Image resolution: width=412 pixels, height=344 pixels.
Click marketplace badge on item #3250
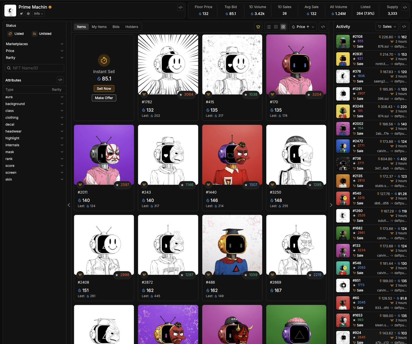[272, 185]
